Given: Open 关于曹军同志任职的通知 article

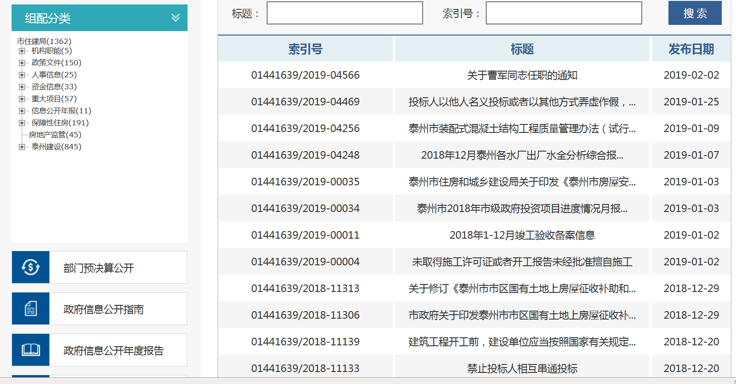Looking at the screenshot, I should pyautogui.click(x=522, y=75).
